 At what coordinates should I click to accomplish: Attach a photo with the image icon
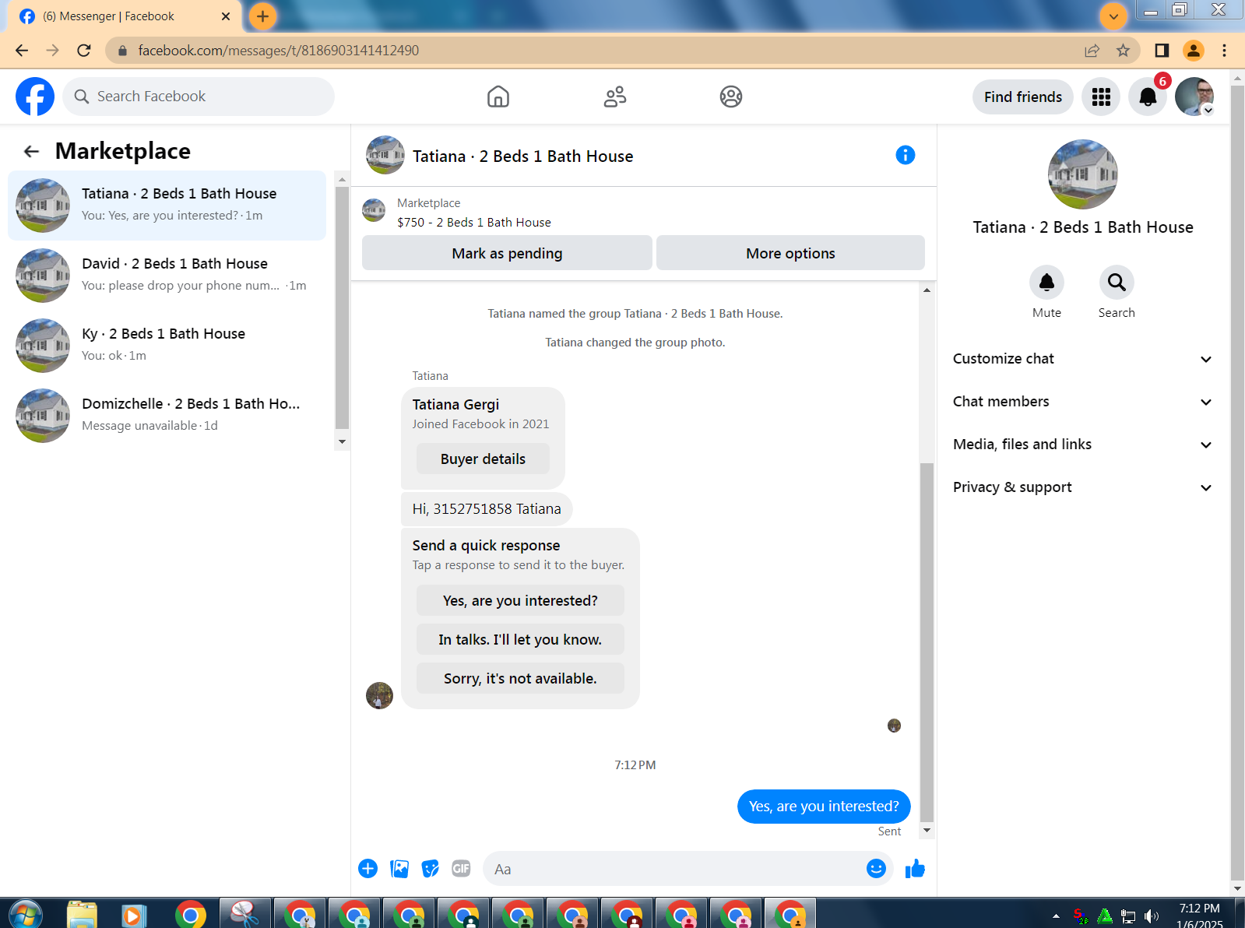(399, 869)
